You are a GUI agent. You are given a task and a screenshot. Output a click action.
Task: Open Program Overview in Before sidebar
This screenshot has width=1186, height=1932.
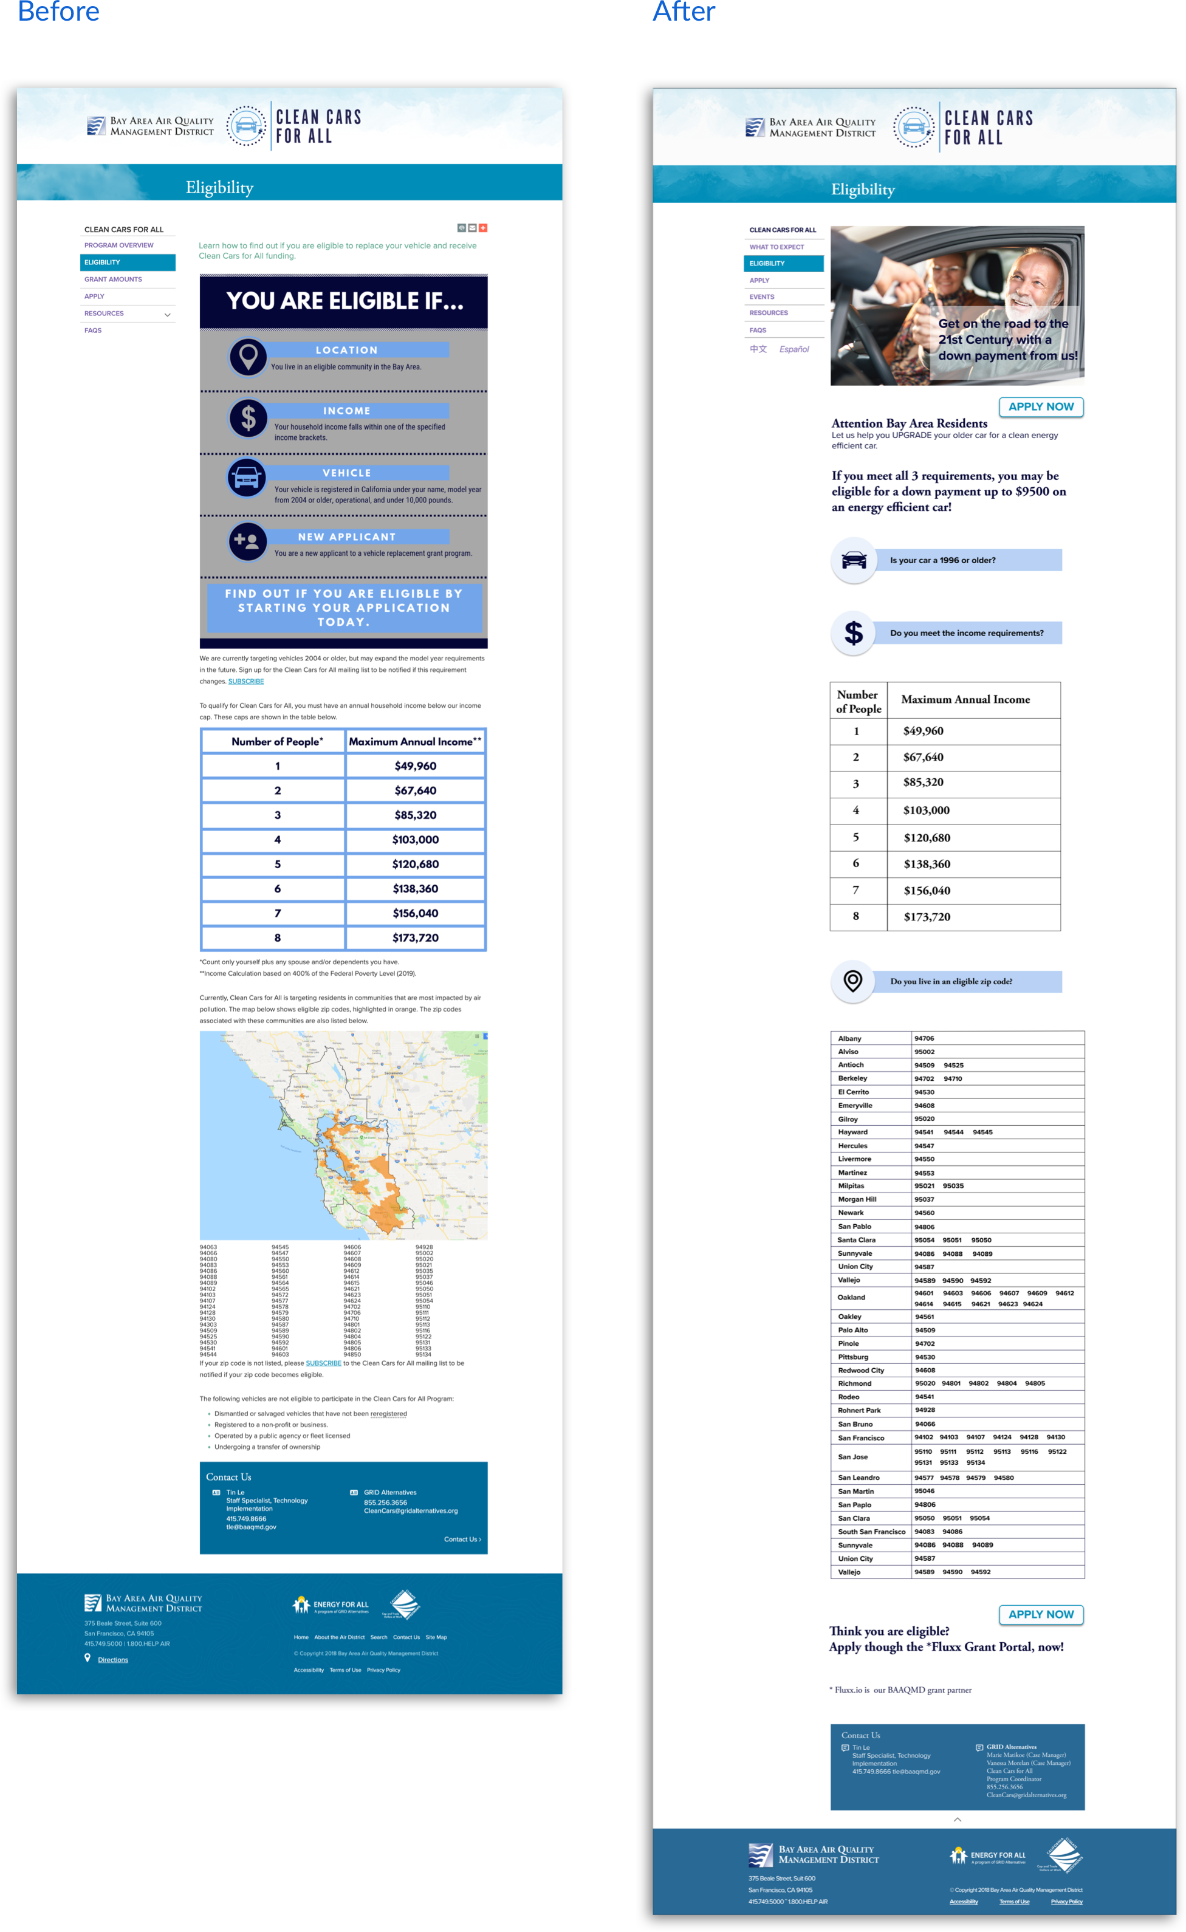point(119,245)
